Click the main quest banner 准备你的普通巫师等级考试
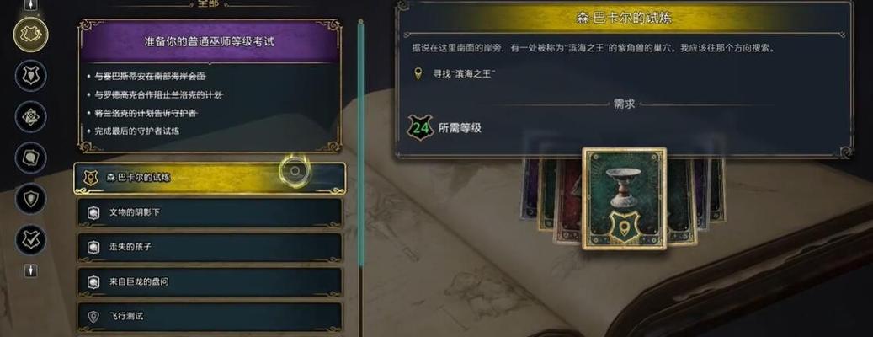 click(210, 42)
